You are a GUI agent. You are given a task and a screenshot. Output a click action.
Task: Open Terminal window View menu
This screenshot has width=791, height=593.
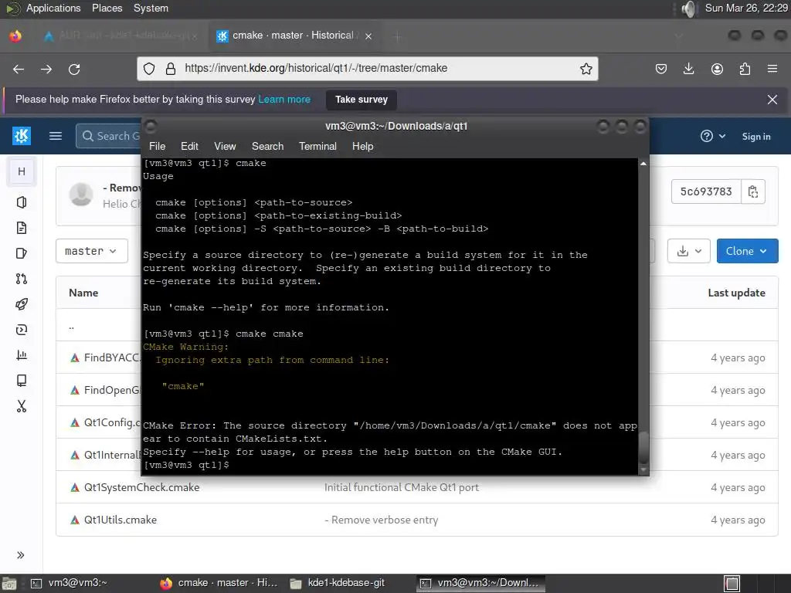click(x=225, y=146)
